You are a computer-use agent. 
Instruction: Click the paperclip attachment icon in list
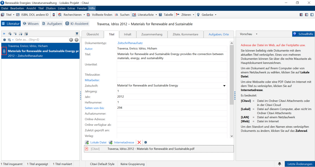(4, 51)
